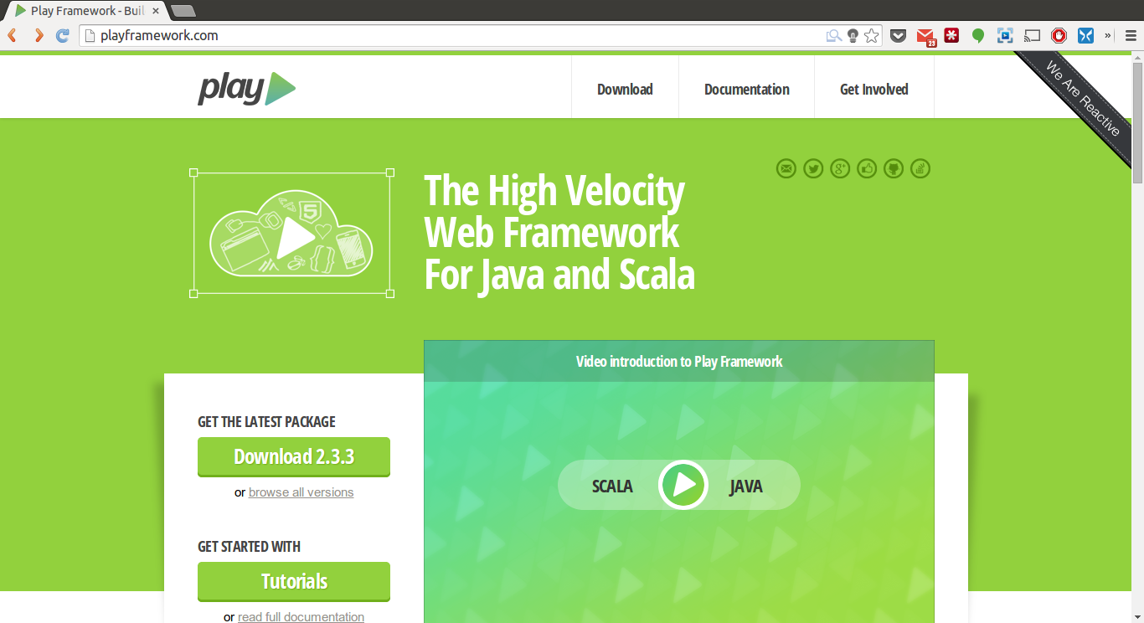Open the browse all versions link
1144x623 pixels.
point(301,492)
